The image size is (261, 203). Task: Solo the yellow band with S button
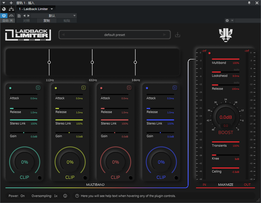(x=84, y=88)
